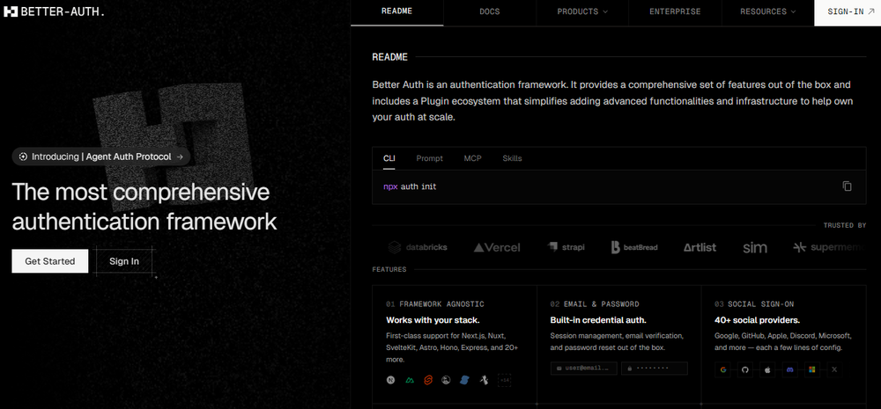Viewport: 881px width, 409px height.
Task: Click the user@email input field
Action: coord(584,368)
